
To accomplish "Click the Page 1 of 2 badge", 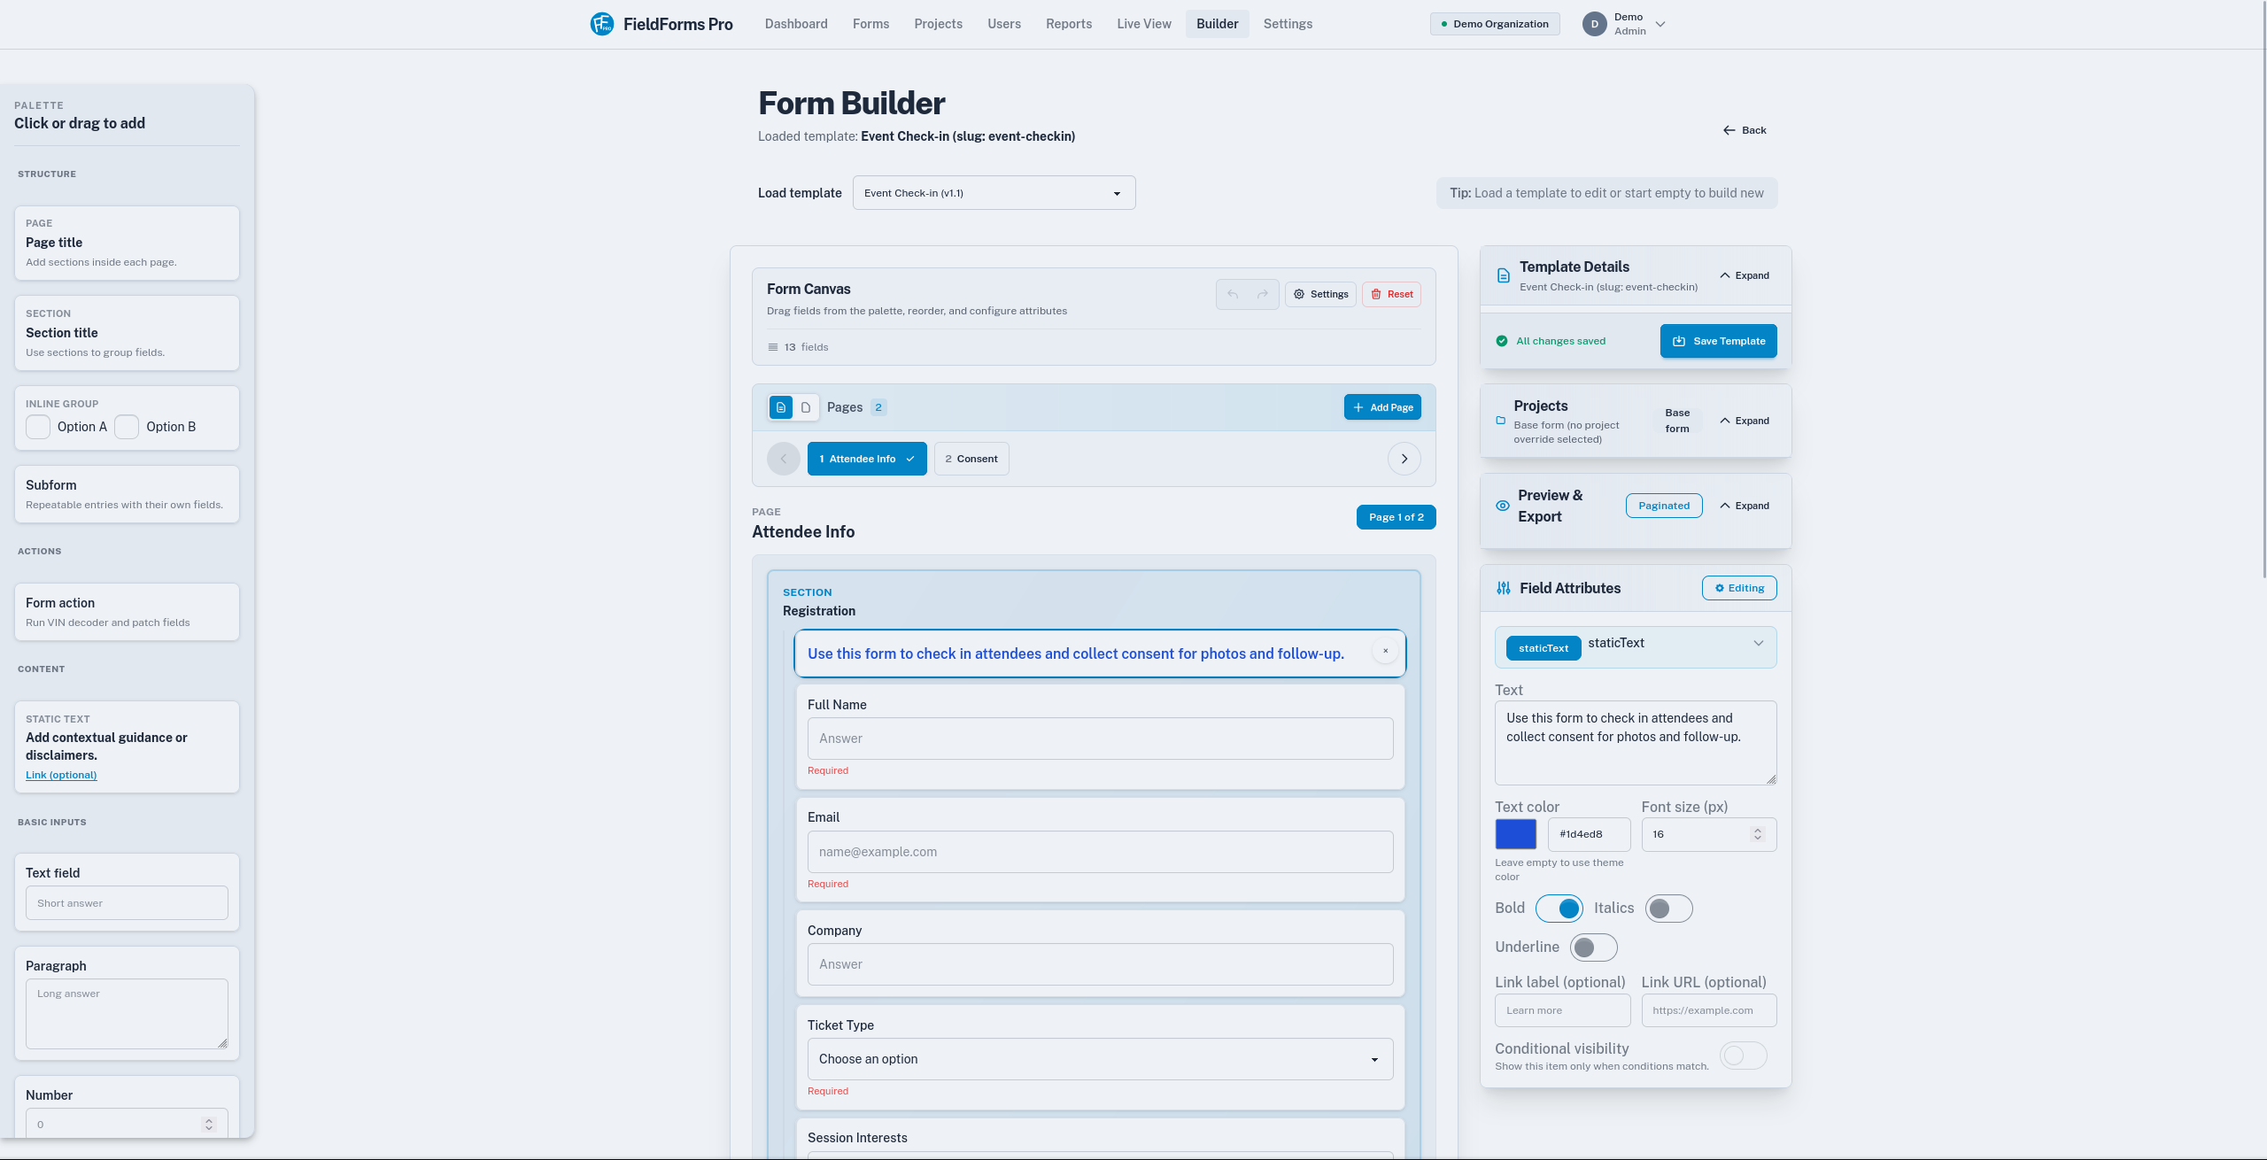I will (x=1397, y=517).
